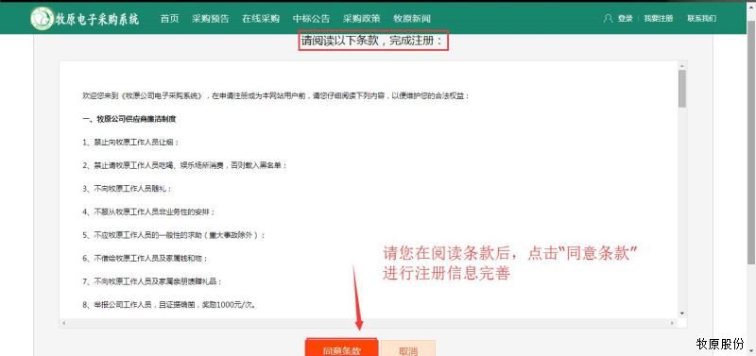Click the 取消 button
756x356 pixels.
(x=408, y=348)
